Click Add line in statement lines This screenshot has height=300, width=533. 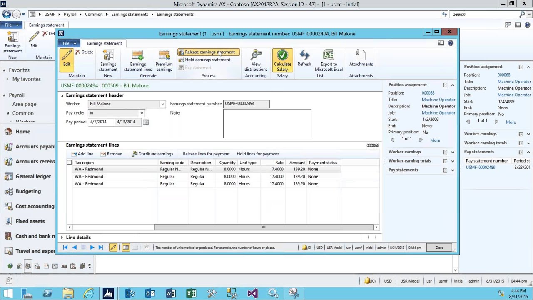pos(82,154)
